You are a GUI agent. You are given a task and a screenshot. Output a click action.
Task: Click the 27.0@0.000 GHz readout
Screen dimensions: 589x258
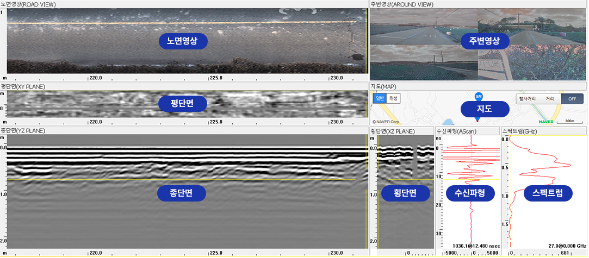568,246
